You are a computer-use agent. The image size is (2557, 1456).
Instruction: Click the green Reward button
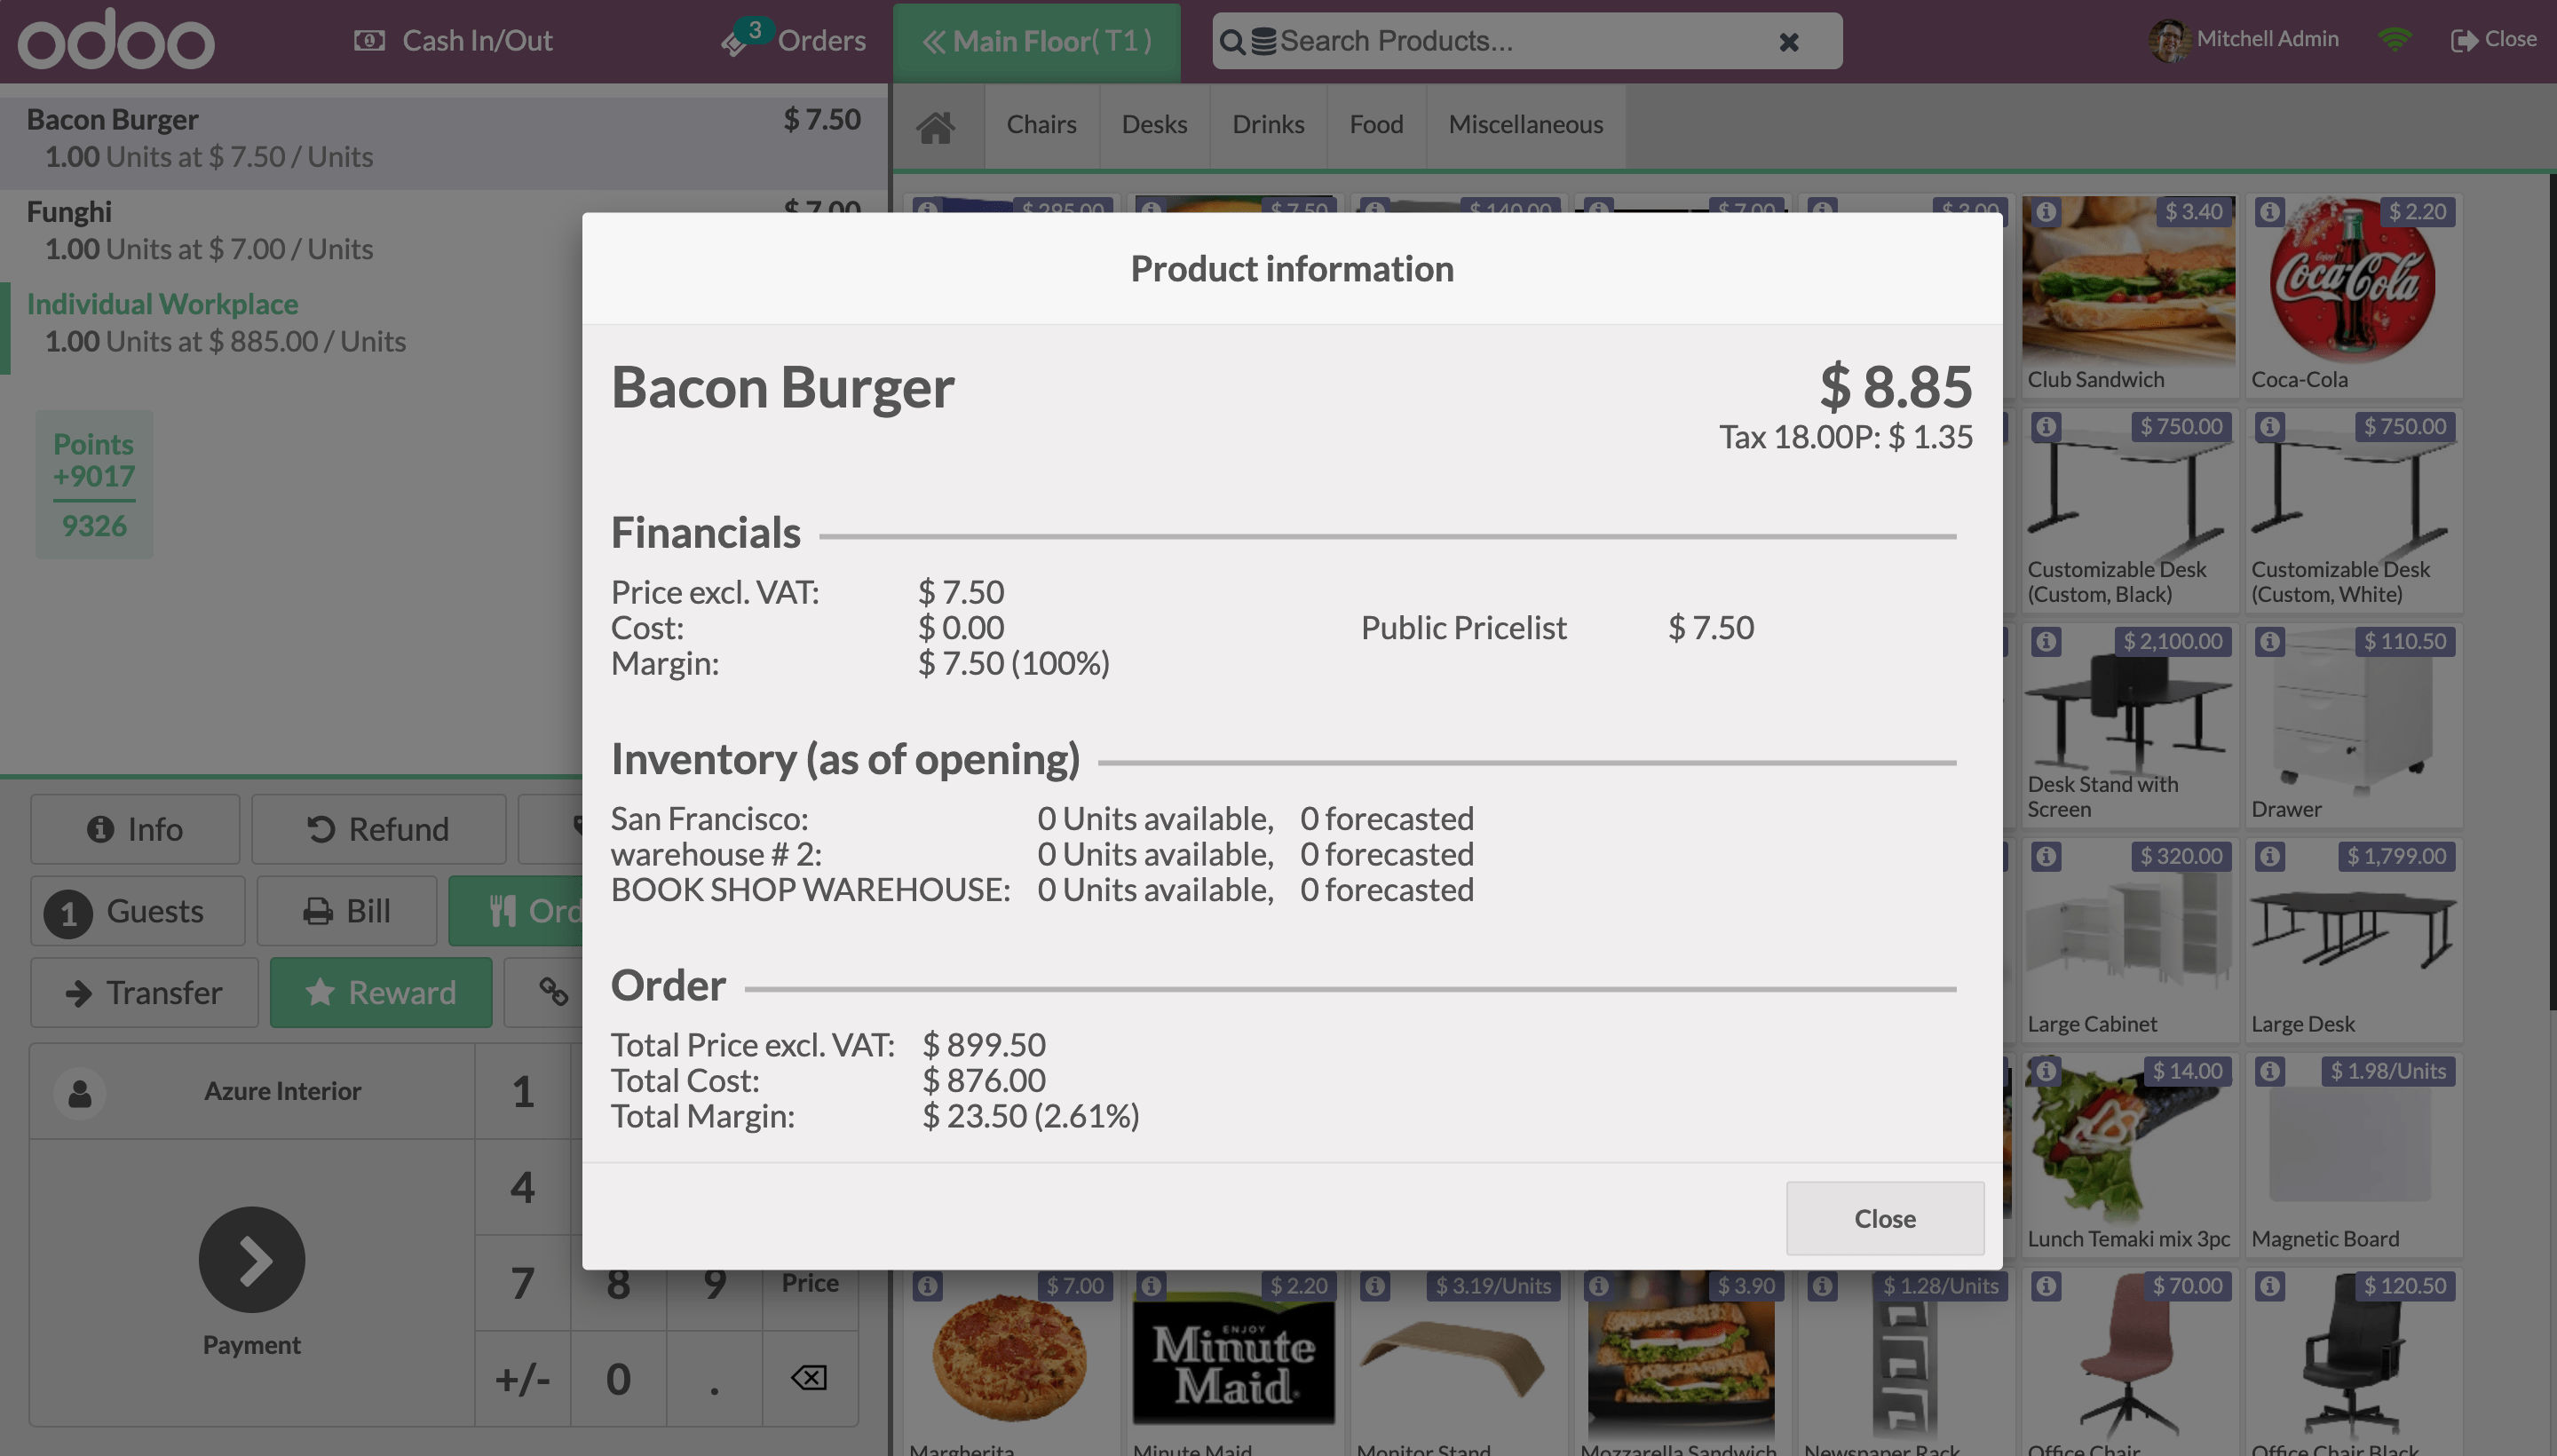click(380, 992)
